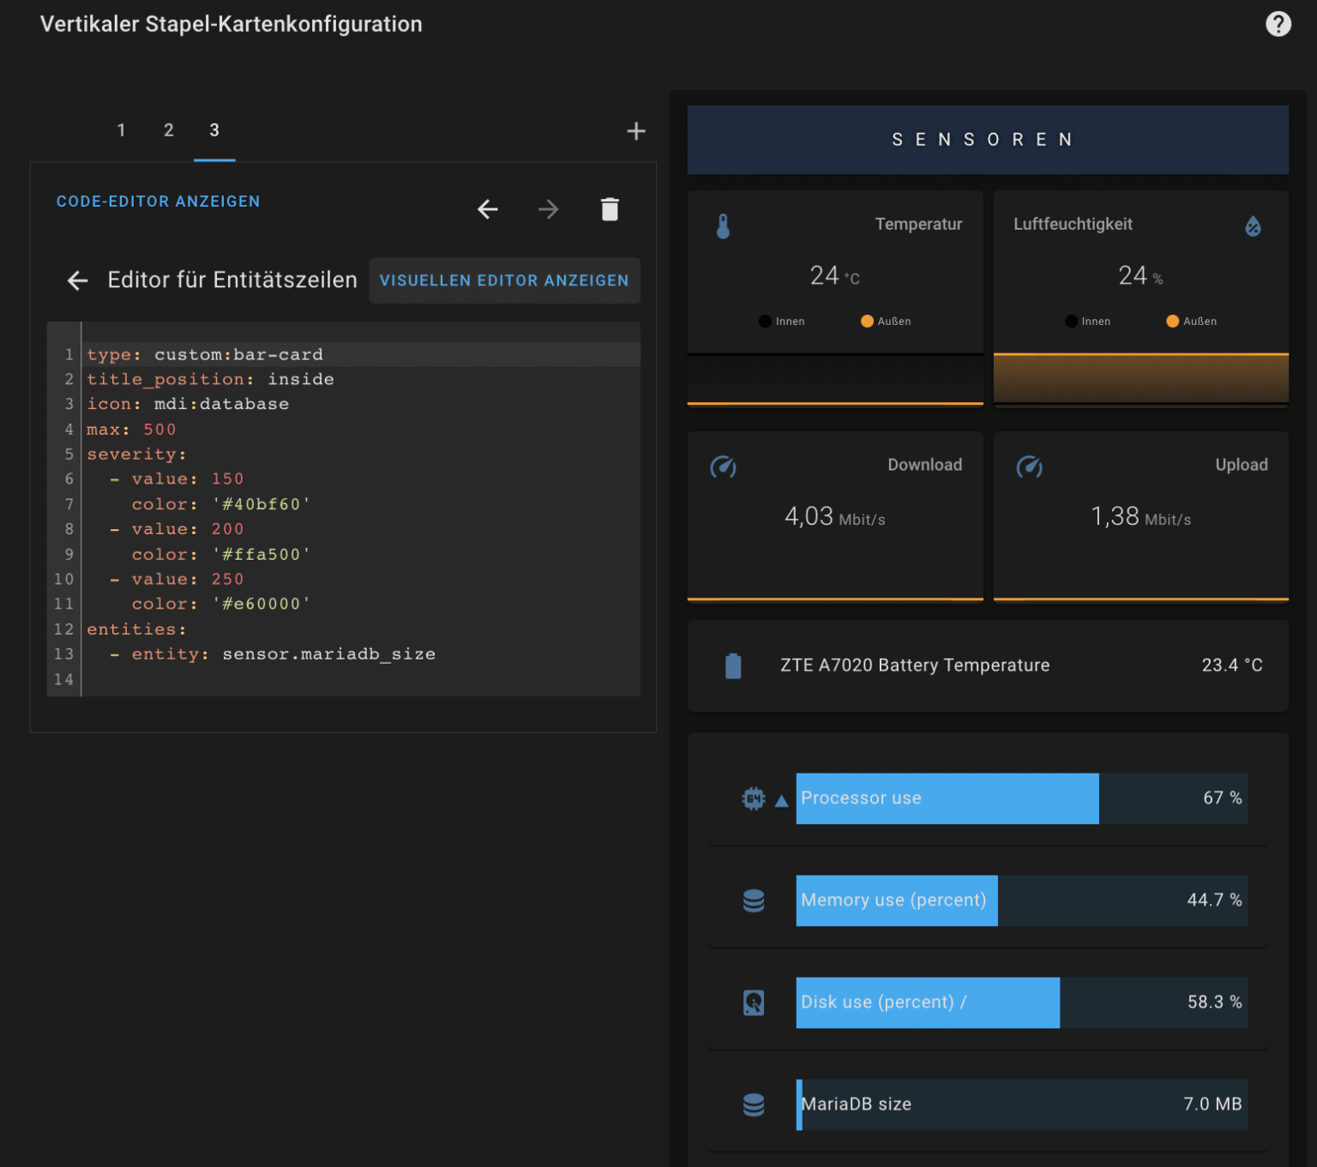This screenshot has height=1167, width=1317.
Task: Move card left with back arrow
Action: coord(488,209)
